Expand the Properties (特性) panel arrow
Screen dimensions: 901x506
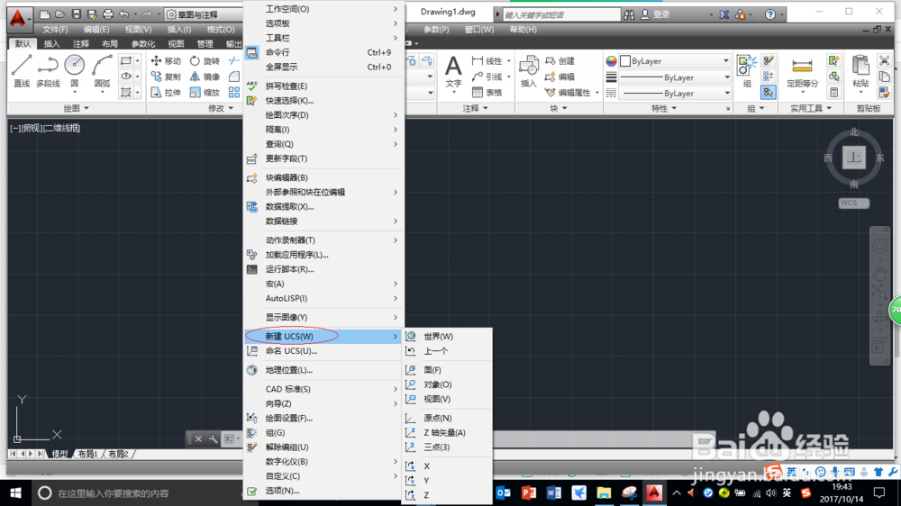[x=674, y=108]
